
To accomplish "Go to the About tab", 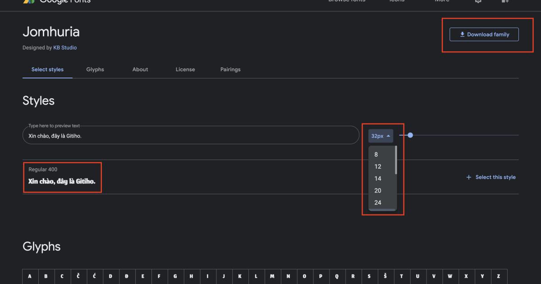I will pyautogui.click(x=140, y=69).
